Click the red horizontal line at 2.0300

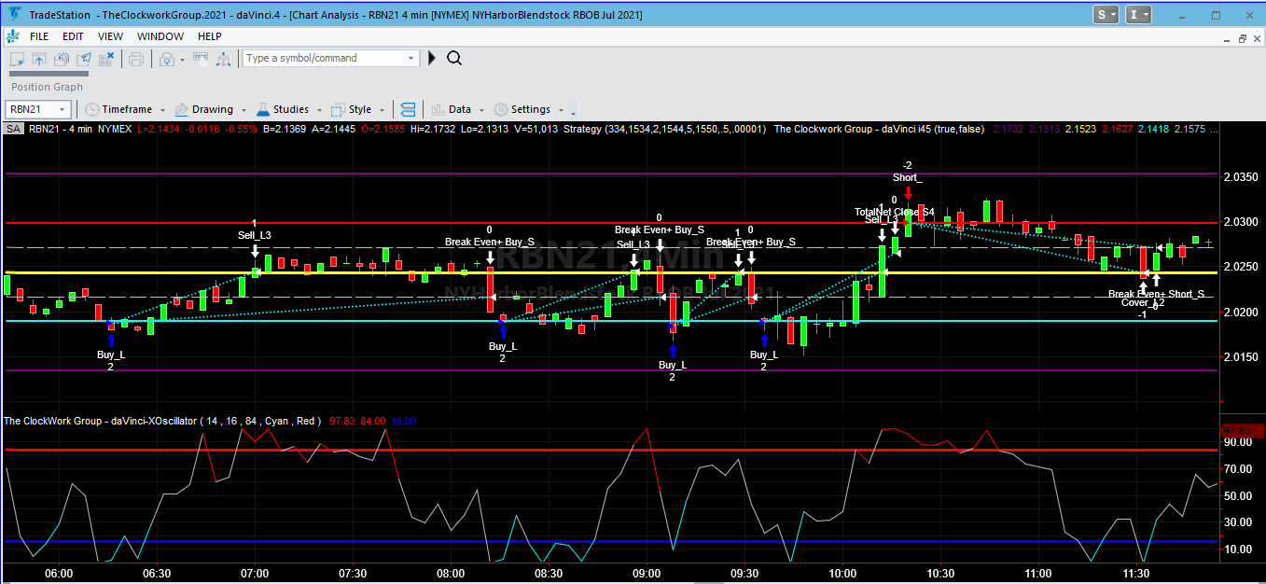611,222
